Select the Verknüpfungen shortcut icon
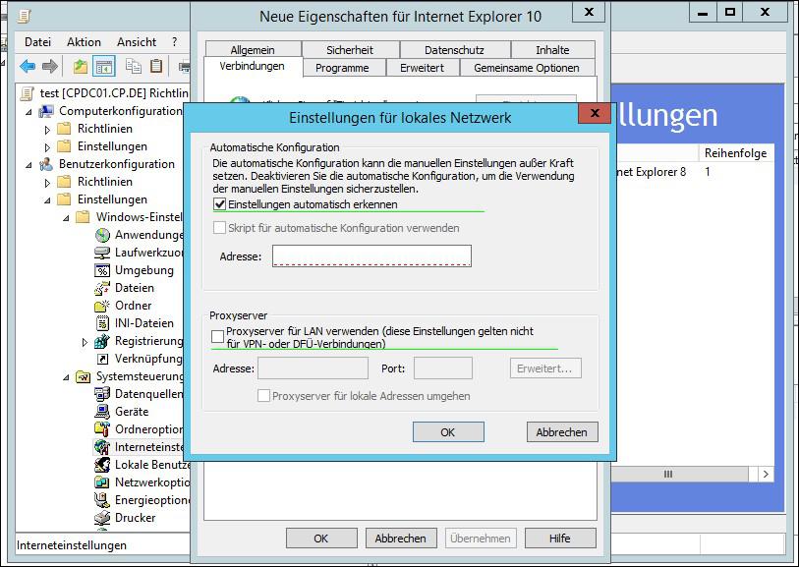799x567 pixels. coord(102,359)
